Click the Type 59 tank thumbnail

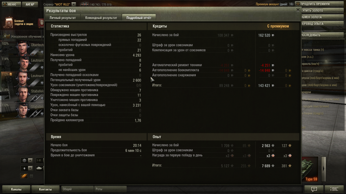310,169
